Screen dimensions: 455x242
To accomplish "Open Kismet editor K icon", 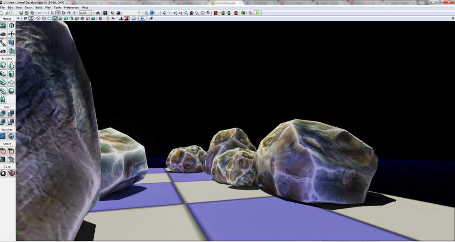I will point(112,13).
